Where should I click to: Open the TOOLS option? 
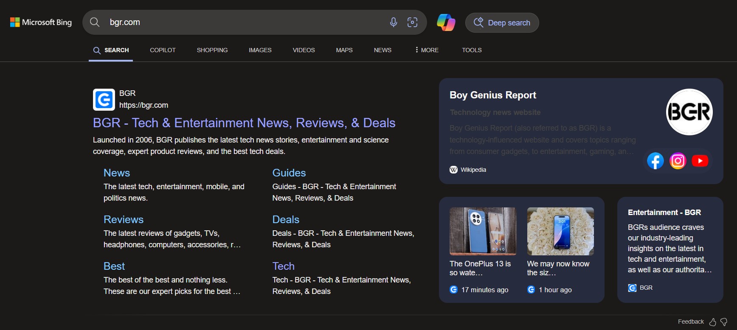click(472, 50)
